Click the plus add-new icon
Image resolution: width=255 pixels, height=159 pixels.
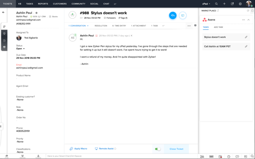click(224, 4)
